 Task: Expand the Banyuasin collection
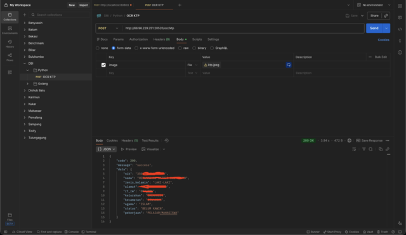25,23
